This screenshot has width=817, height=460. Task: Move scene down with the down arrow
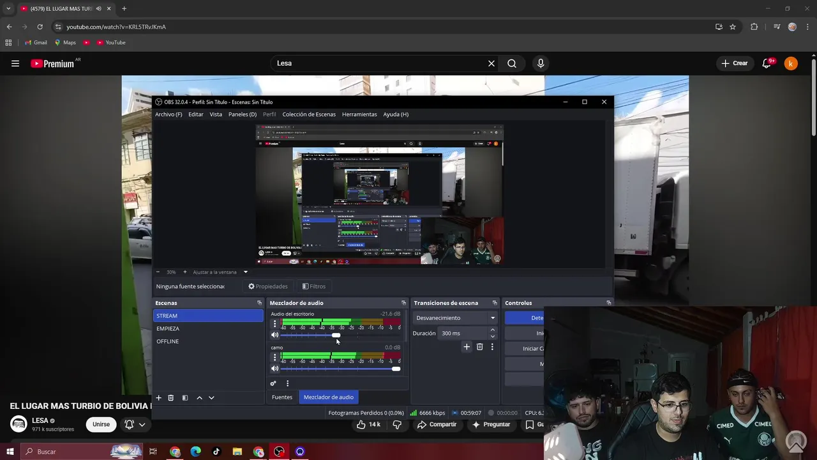211,397
